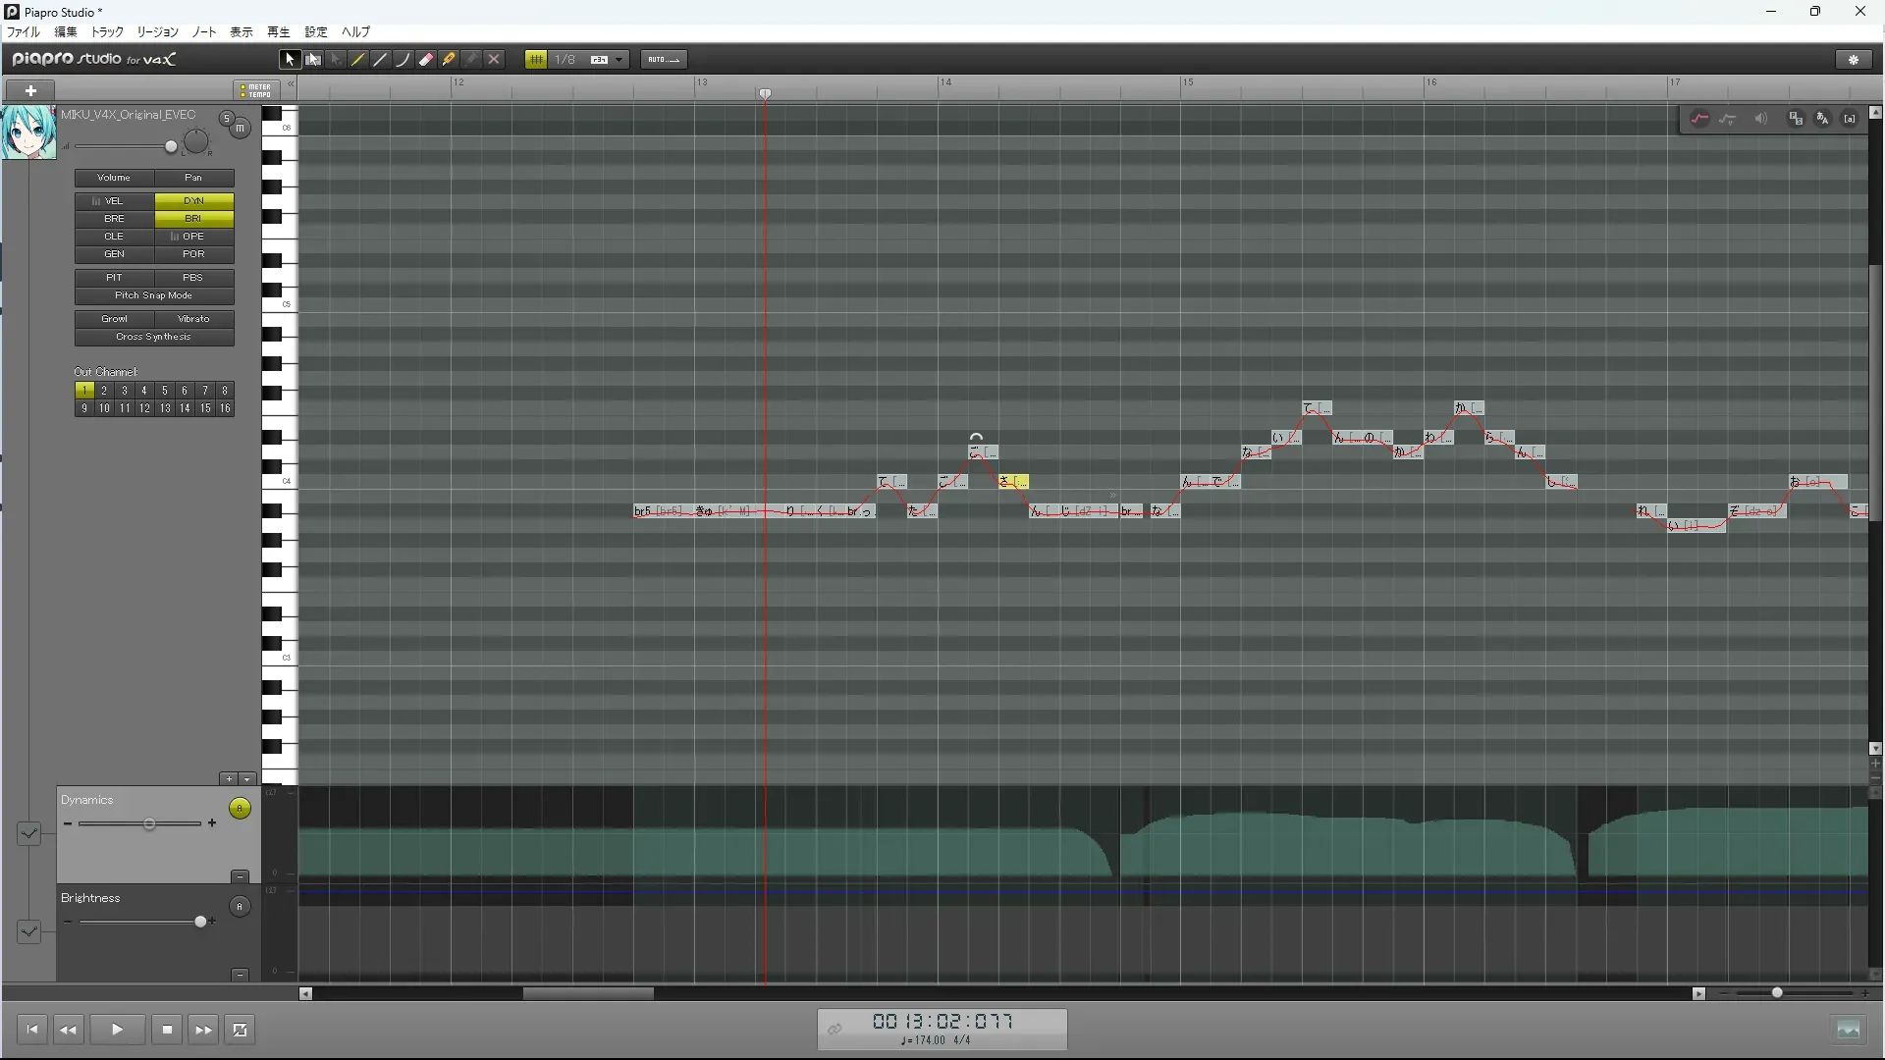Toggle the grid snap button
The height and width of the screenshot is (1060, 1885).
click(536, 60)
